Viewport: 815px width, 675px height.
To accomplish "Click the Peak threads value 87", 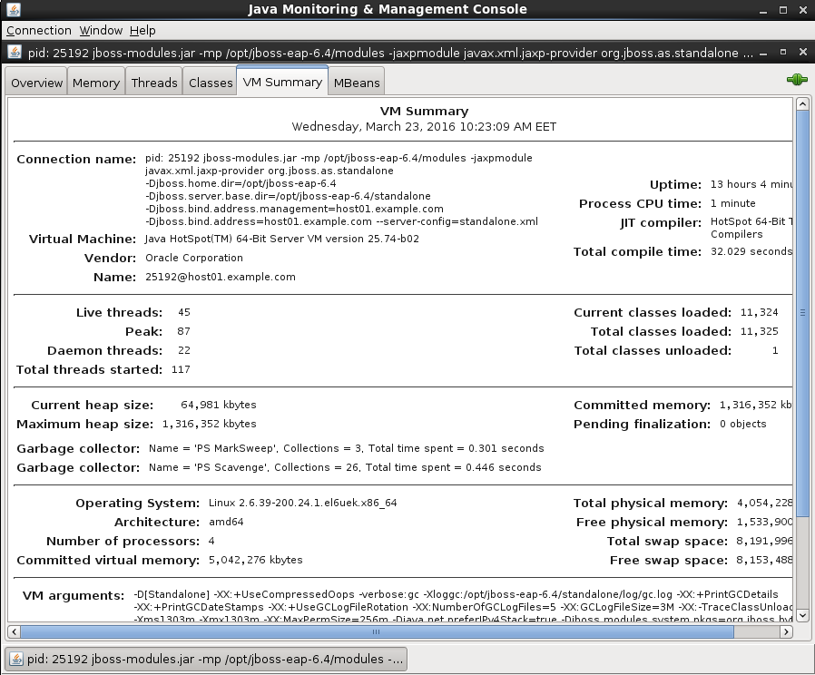I will (184, 331).
